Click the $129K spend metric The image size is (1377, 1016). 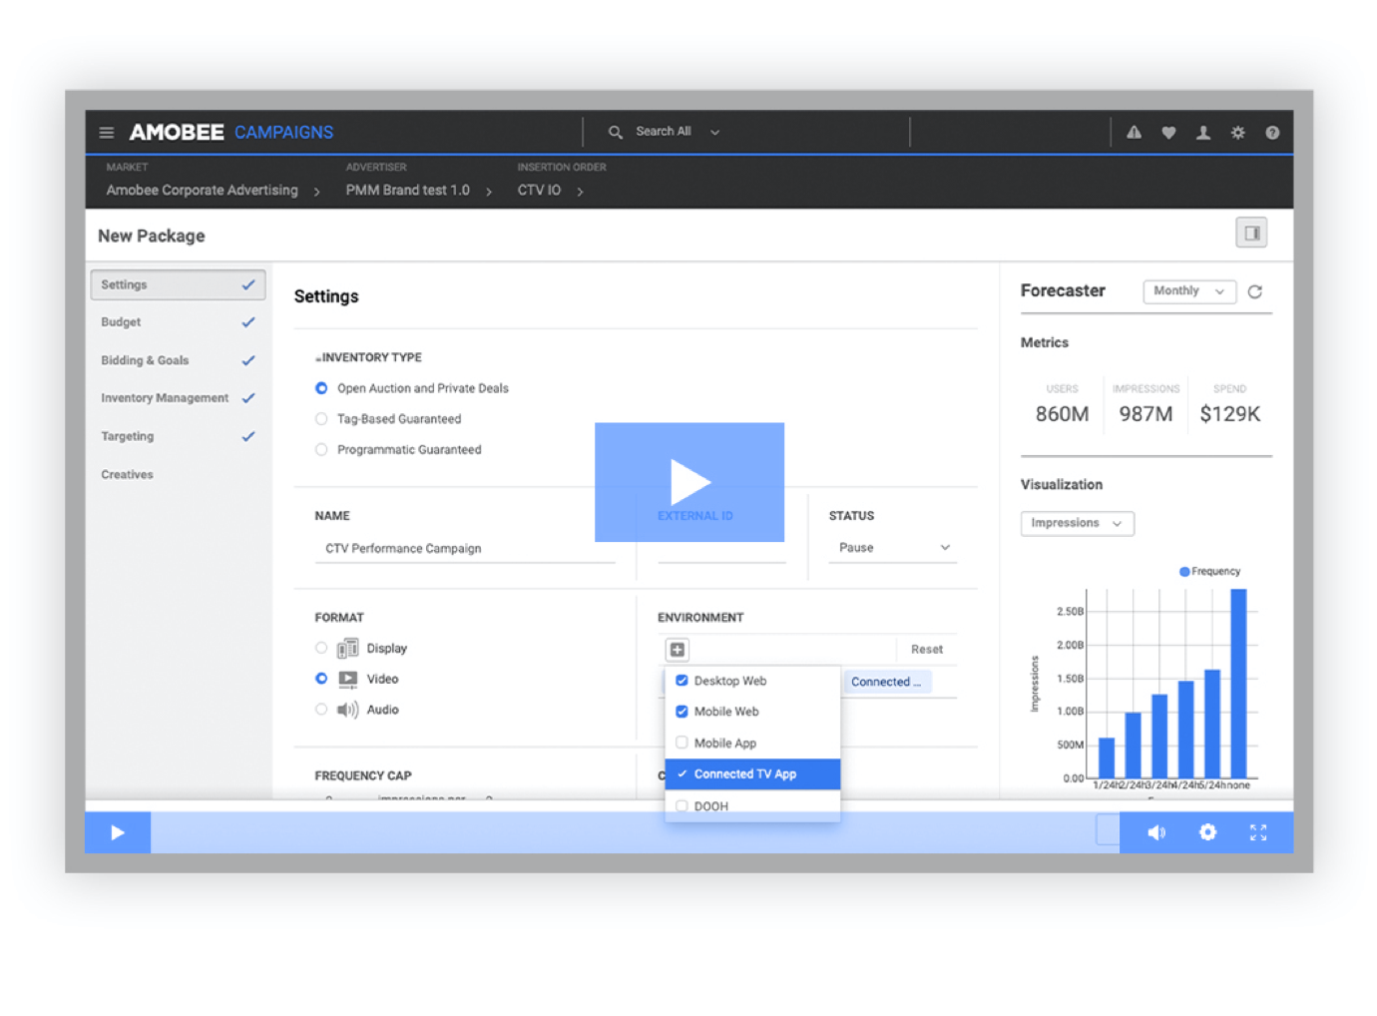tap(1230, 414)
